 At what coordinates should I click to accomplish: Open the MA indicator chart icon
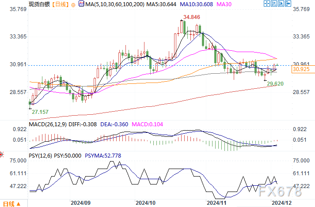tap(81, 4)
